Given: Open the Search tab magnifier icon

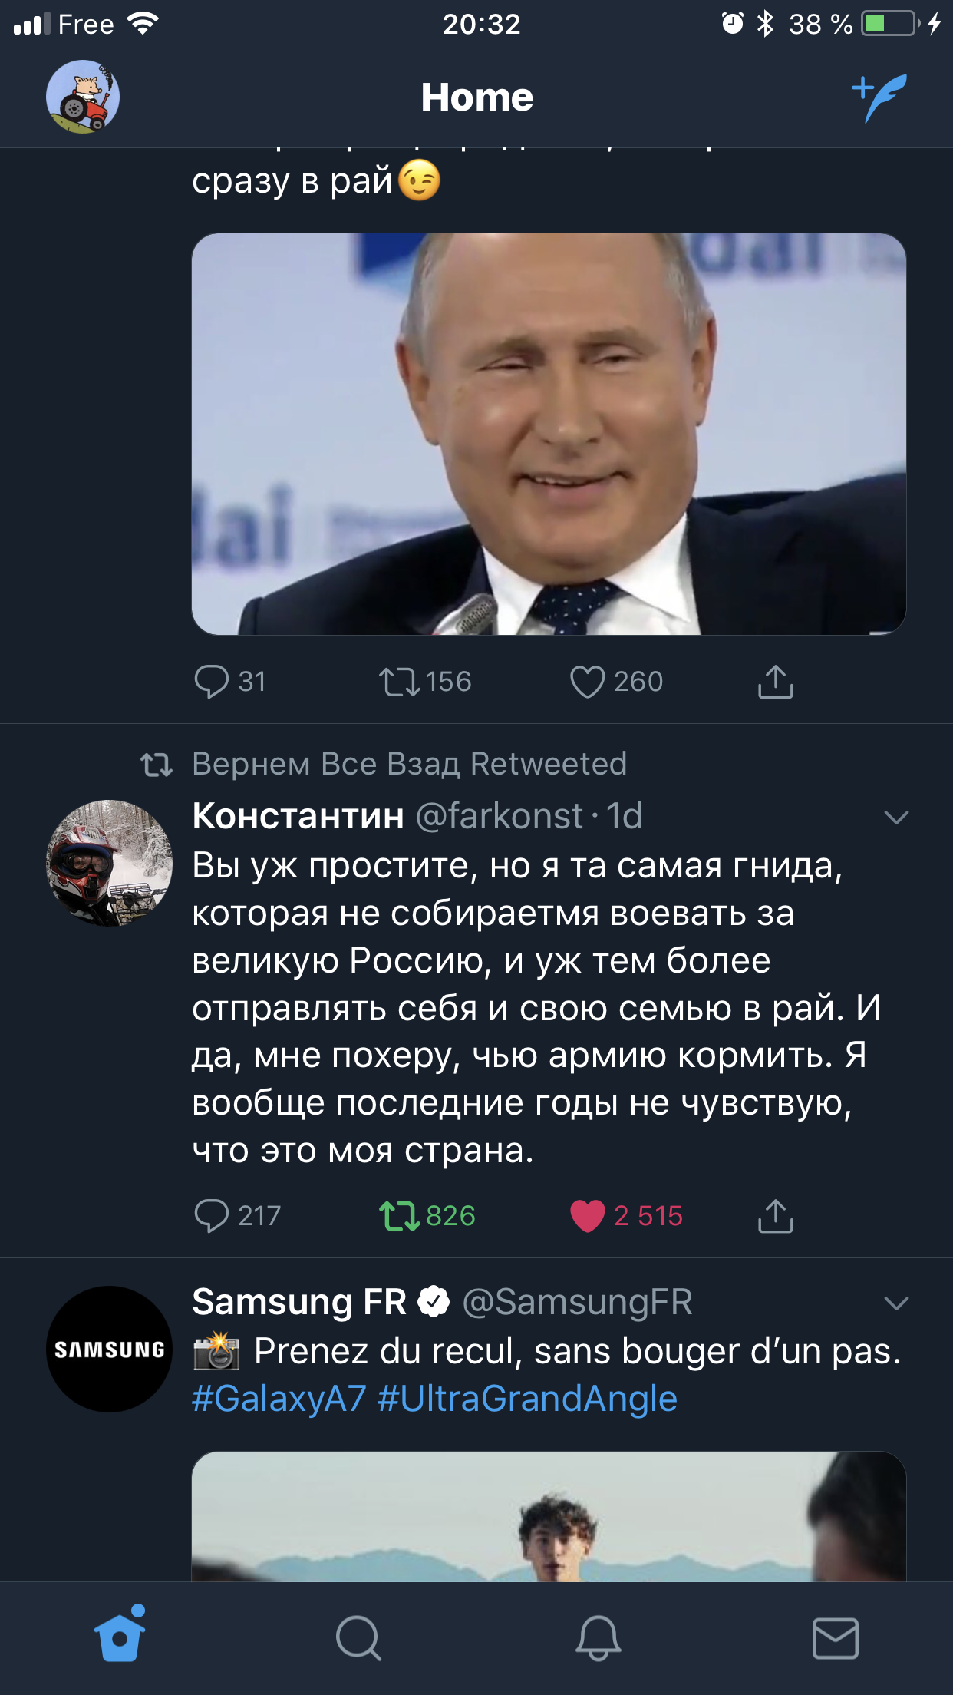Looking at the screenshot, I should pyautogui.click(x=358, y=1638).
